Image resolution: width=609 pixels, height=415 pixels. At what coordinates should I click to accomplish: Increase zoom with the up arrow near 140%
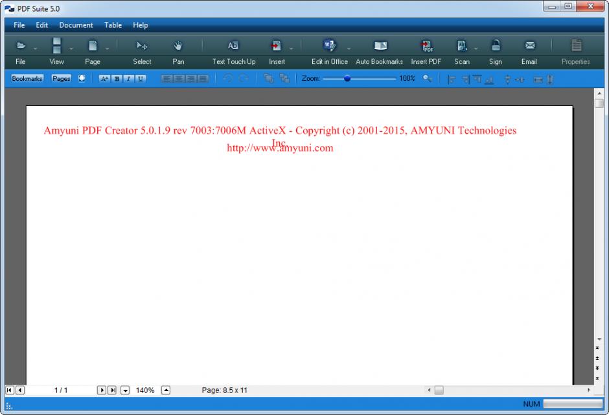click(x=166, y=390)
